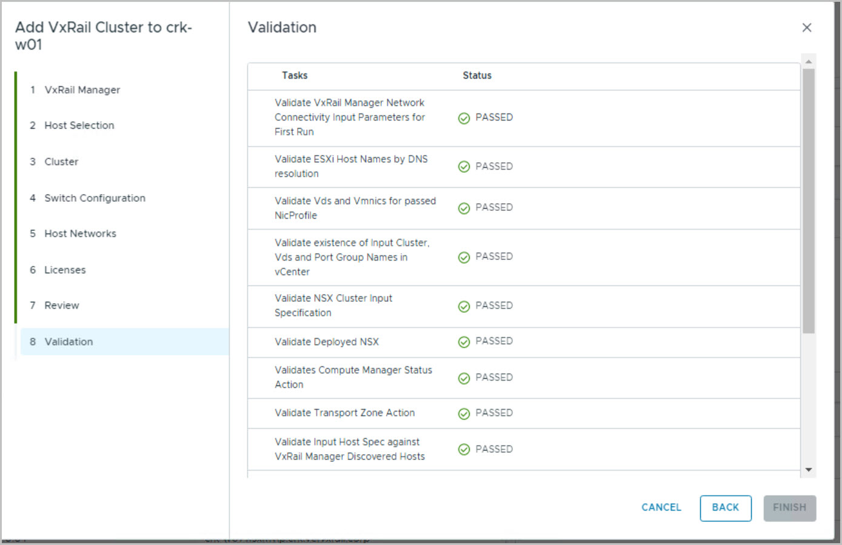
Task: Open the Host Selection wizard step
Action: pyautogui.click(x=79, y=125)
